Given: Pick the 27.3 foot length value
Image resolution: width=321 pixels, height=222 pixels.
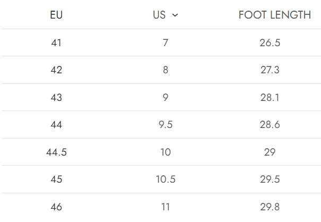Looking at the screenshot, I should [x=270, y=70].
